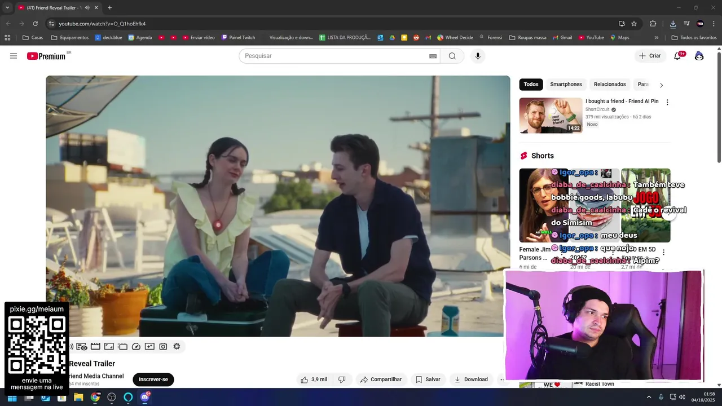Screen dimensions: 722x406
Task: Open the Wheel Decide bookmark
Action: (x=455, y=38)
